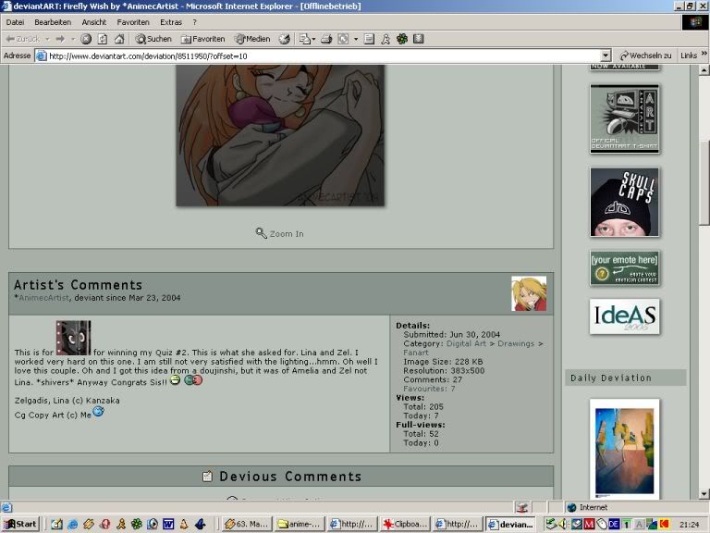
Task: Click the volume speaker tray icon
Action: click(563, 524)
